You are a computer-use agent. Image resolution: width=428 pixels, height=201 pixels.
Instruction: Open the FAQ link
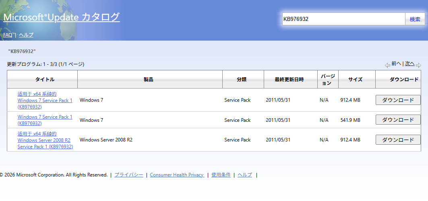point(8,35)
